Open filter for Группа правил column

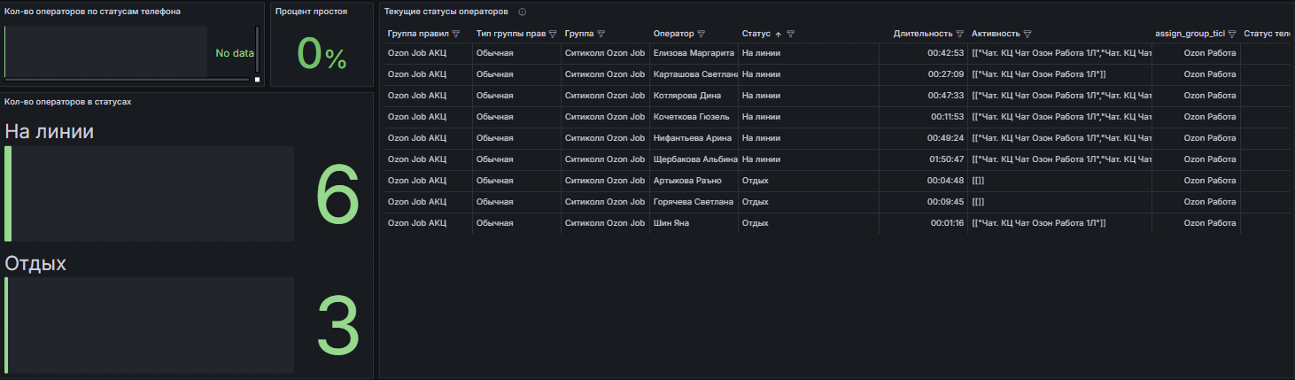point(456,34)
